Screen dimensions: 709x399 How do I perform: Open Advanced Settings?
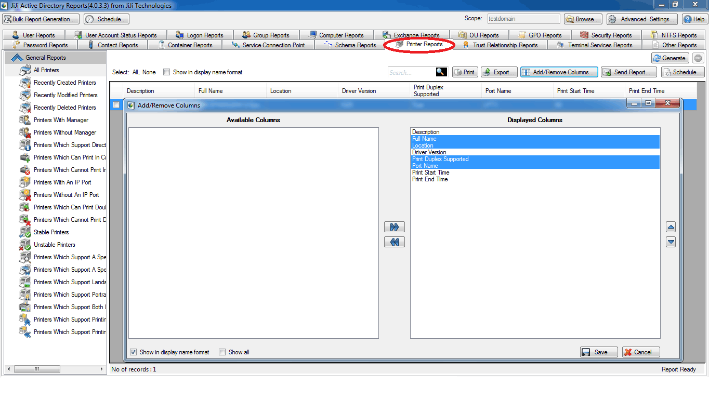click(x=642, y=19)
